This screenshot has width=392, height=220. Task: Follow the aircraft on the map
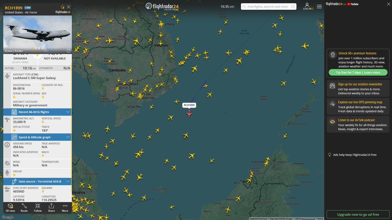38,207
